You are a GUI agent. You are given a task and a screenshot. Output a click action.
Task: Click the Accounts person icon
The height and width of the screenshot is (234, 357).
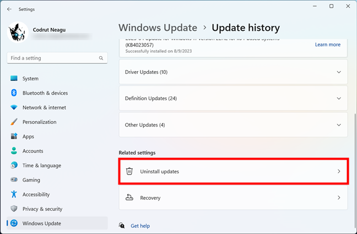(14, 151)
